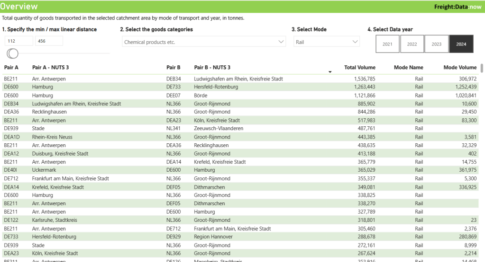Click the linear distance slider handle
This screenshot has width=485, height=262.
pyautogui.click(x=13, y=53)
